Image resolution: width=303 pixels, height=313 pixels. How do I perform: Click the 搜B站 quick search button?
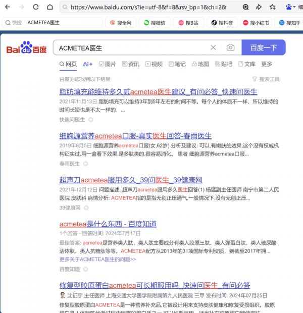[x=188, y=23]
